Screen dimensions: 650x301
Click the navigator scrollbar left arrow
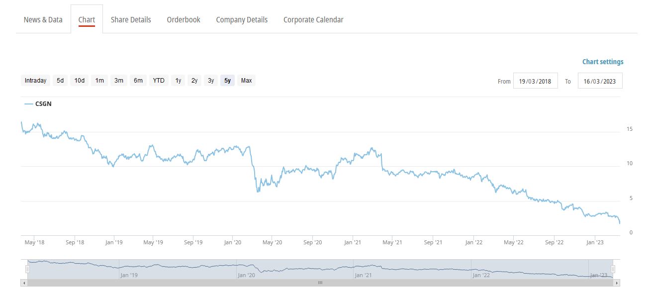tap(24, 283)
